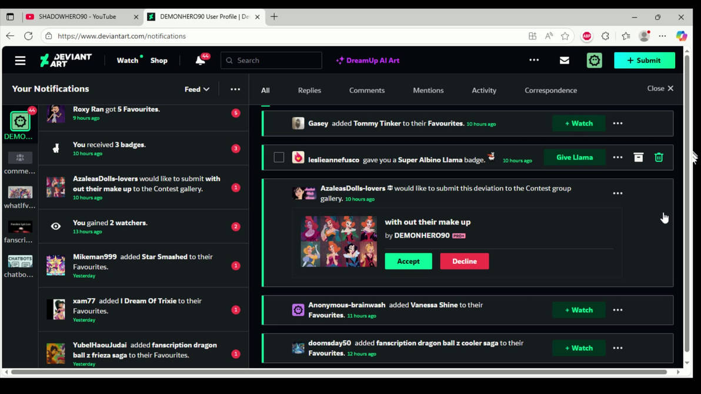Viewport: 701px width, 394px height.
Task: Click the Give Llama button
Action: [x=575, y=158]
